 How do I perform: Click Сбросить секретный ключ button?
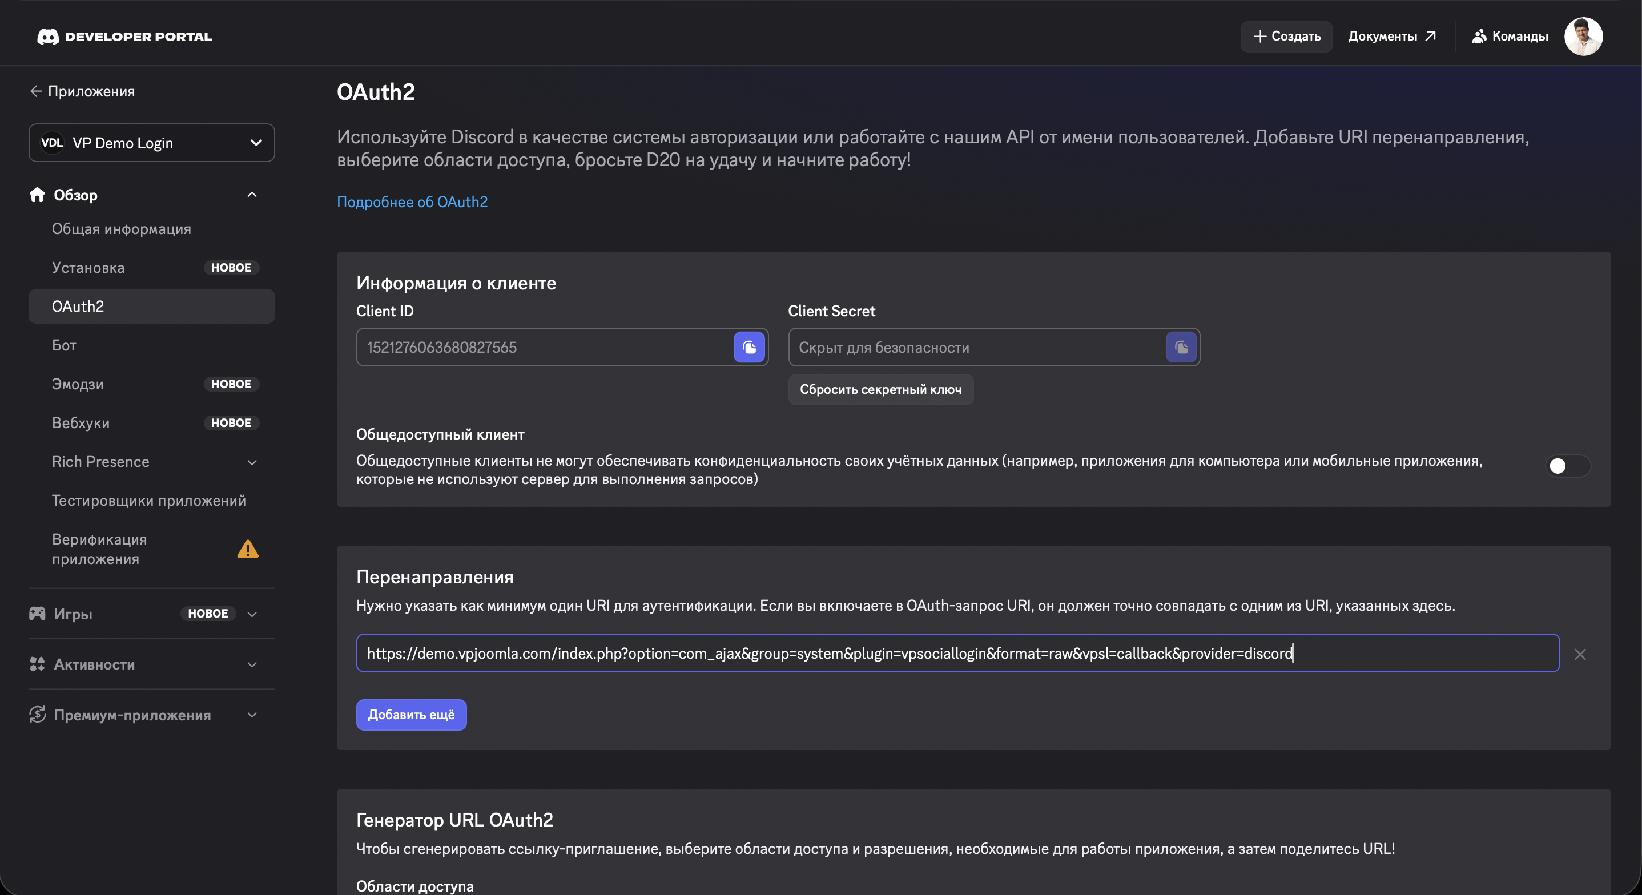coord(880,389)
